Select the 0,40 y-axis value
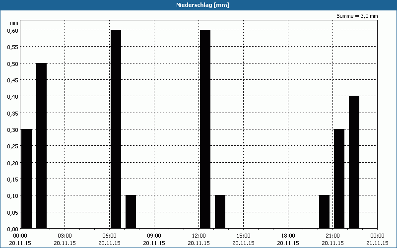The height and width of the screenshot is (248, 397). click(x=13, y=96)
